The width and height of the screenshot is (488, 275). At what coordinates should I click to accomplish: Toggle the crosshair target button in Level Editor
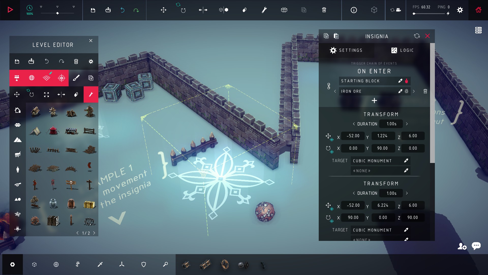click(62, 78)
